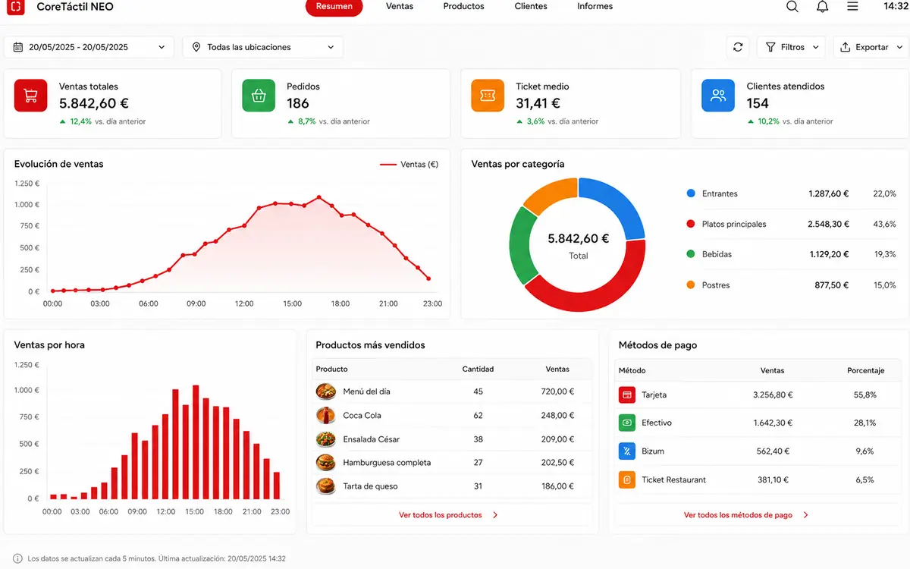Toggle the Ventas (€) chart legend
910x569 pixels.
coord(409,164)
